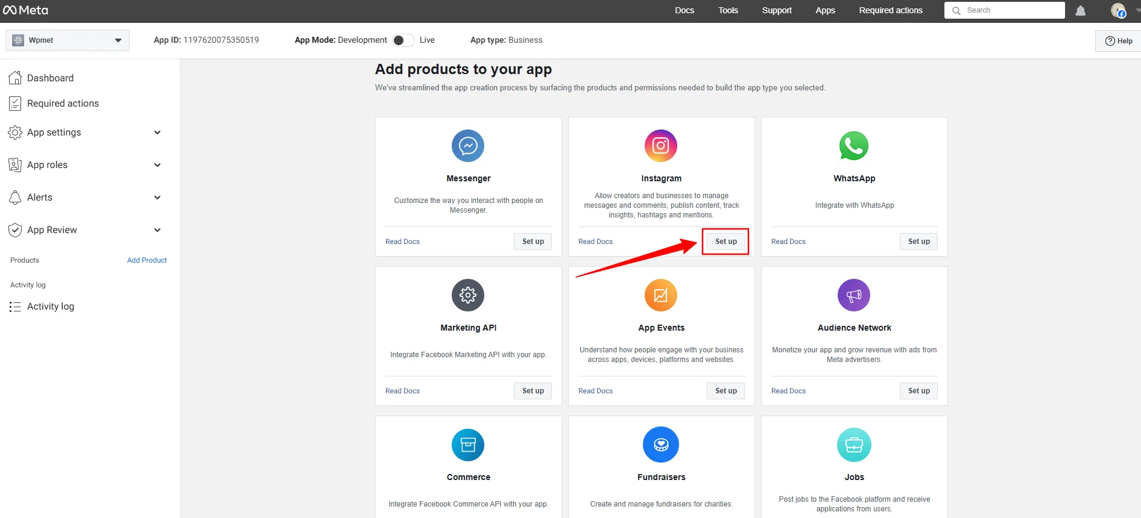Open Read Docs for WhatsApp

788,242
